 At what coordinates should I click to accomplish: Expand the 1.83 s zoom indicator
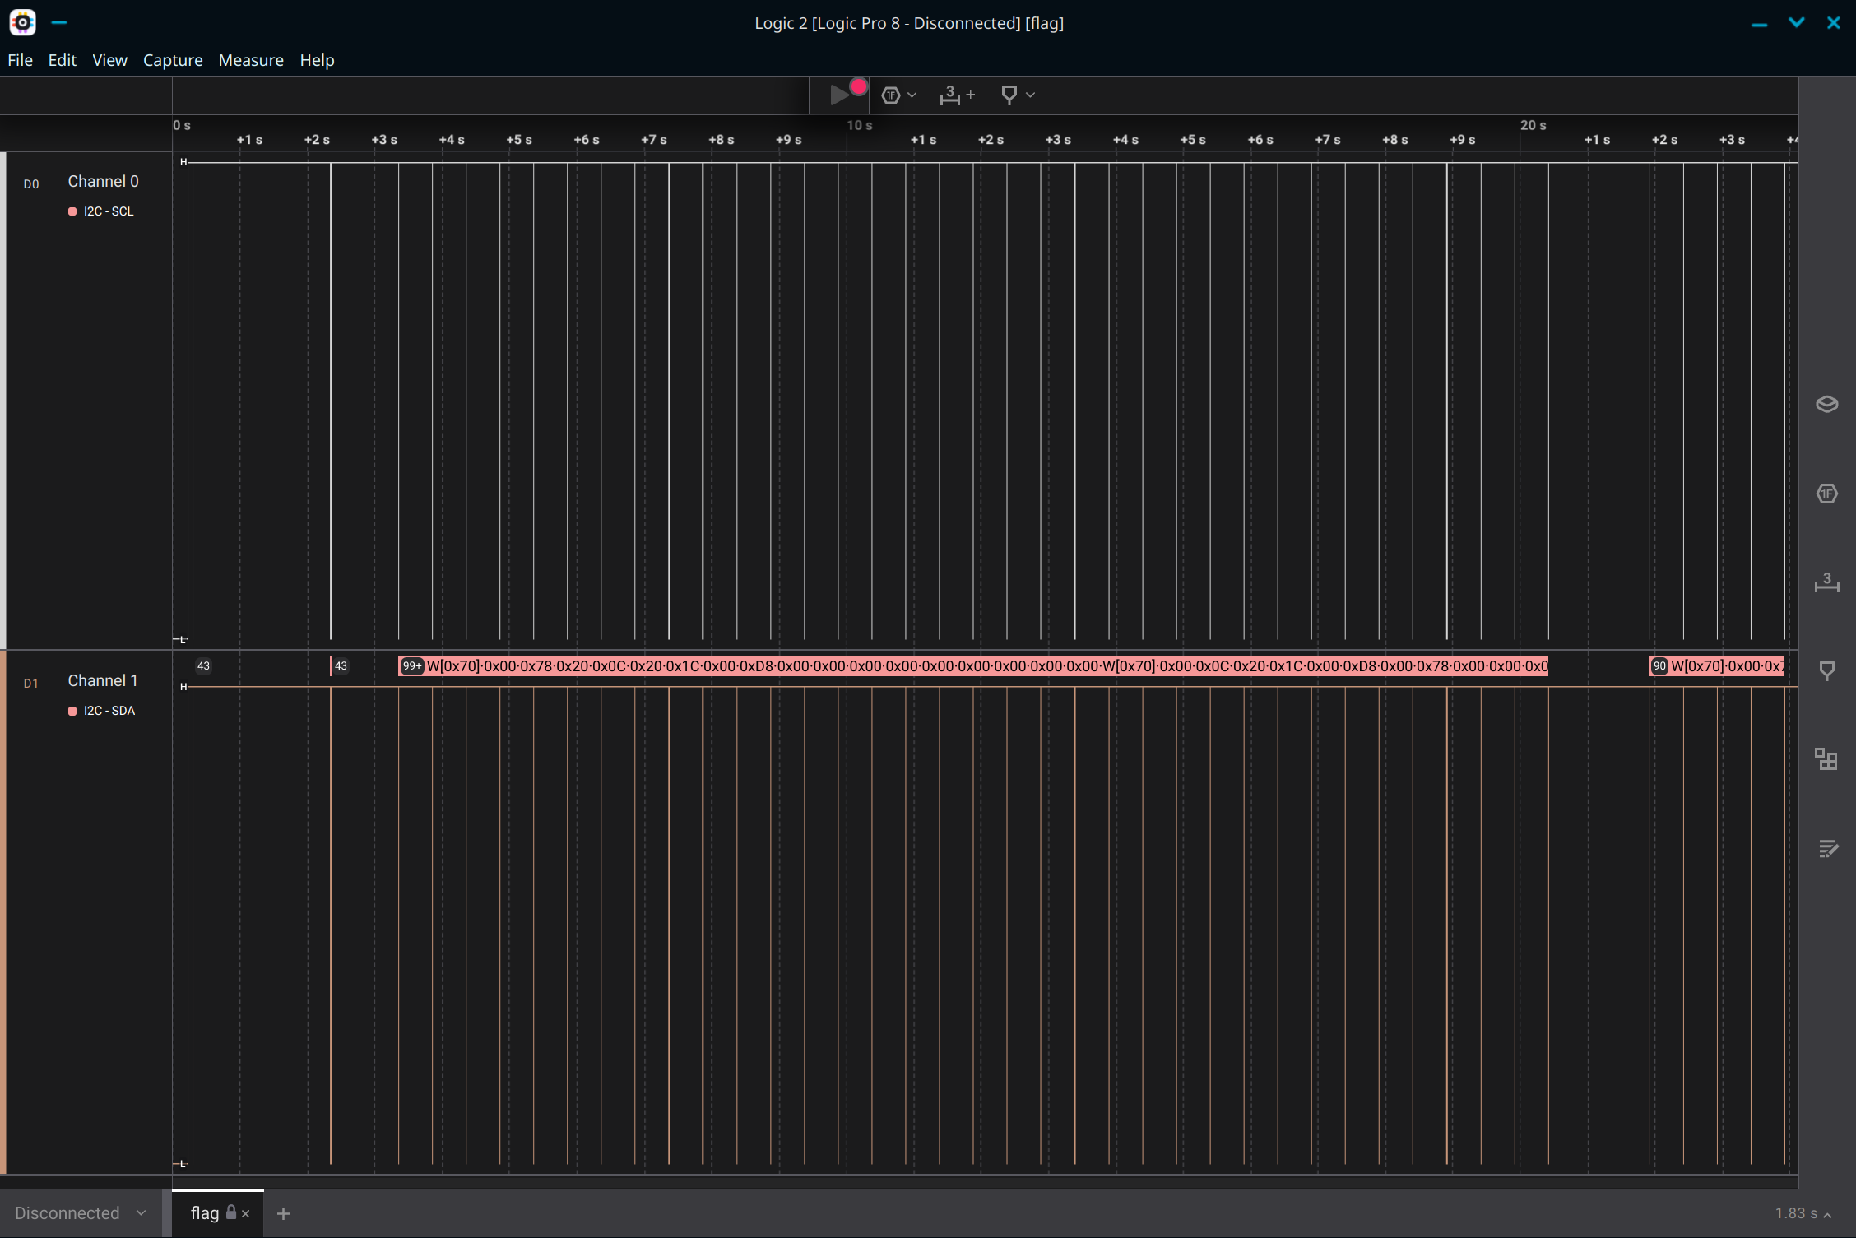click(x=1803, y=1213)
